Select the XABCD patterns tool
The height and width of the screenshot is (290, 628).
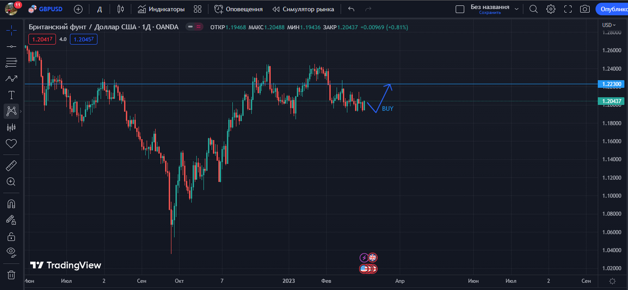11,111
